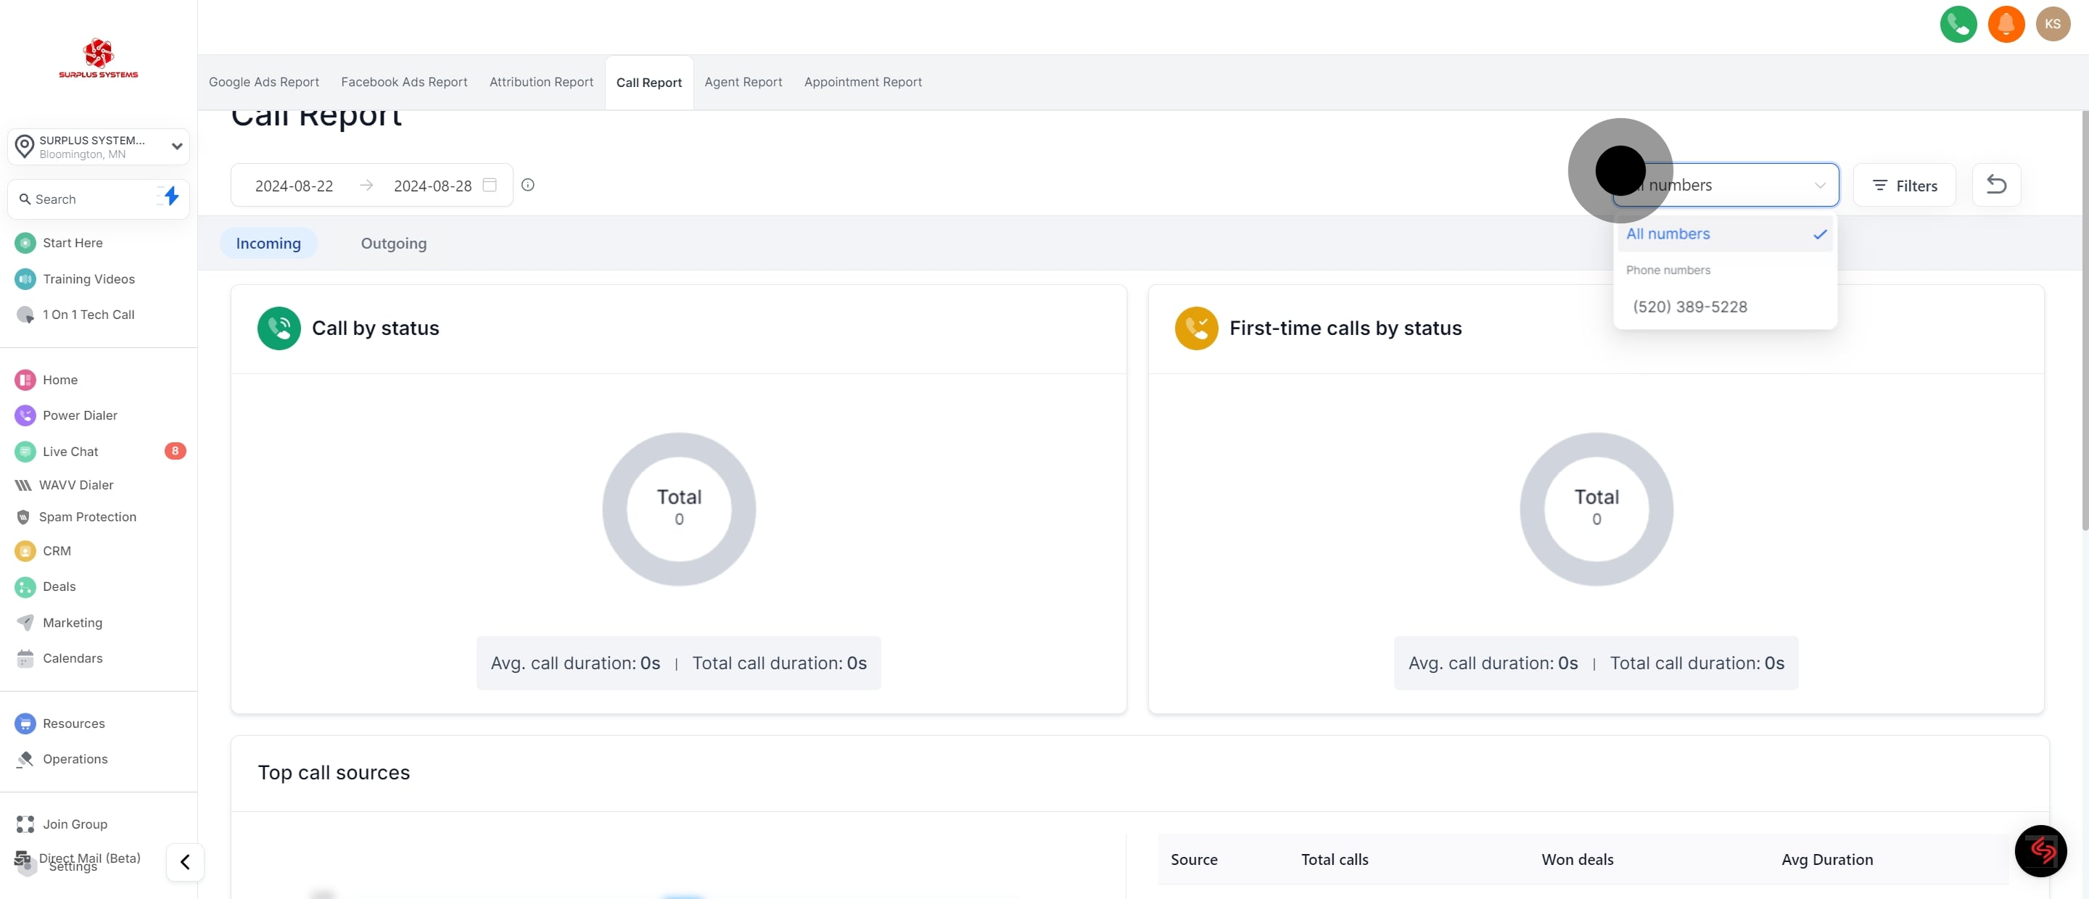The image size is (2089, 899).
Task: Click the date range info icon
Action: (x=528, y=185)
